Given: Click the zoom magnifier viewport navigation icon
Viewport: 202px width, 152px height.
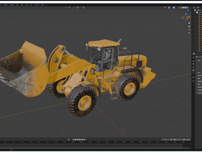Looking at the screenshot, I should (189, 23).
